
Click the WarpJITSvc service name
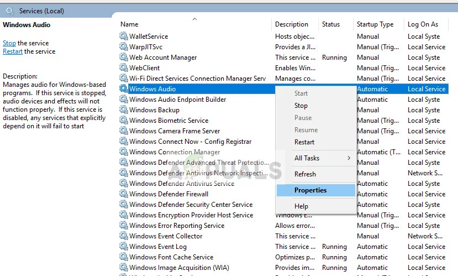coord(146,47)
